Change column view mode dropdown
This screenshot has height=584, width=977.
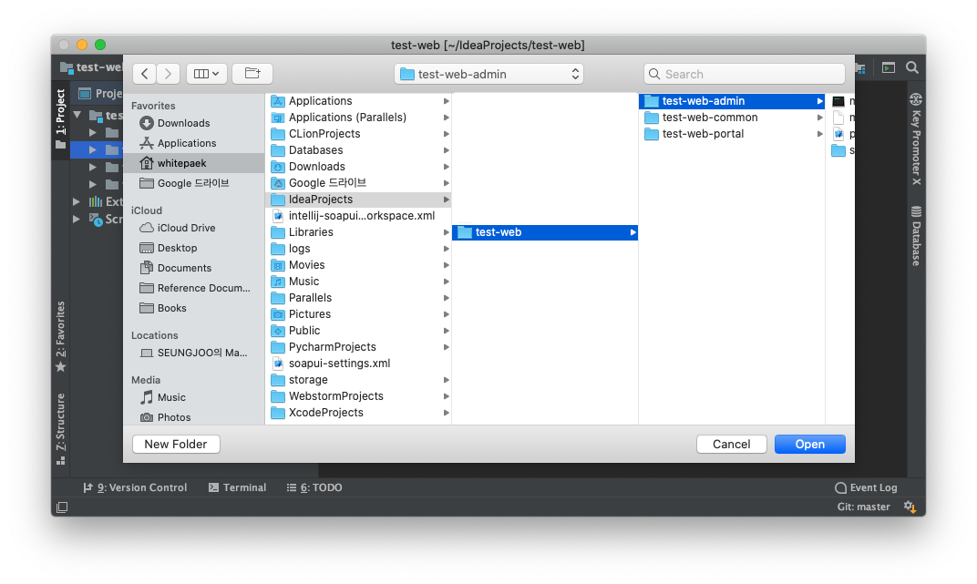[206, 74]
